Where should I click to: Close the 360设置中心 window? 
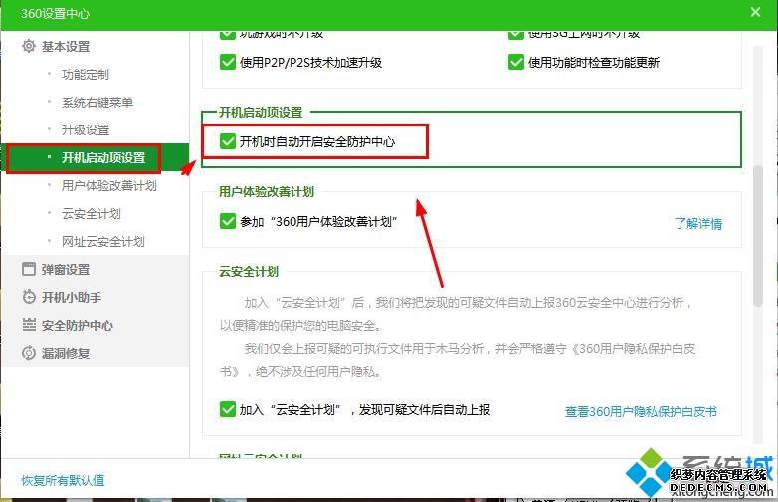point(755,12)
